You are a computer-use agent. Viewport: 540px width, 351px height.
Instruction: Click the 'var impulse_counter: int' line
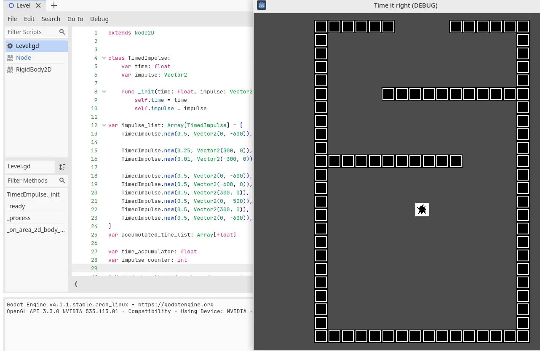coord(147,260)
